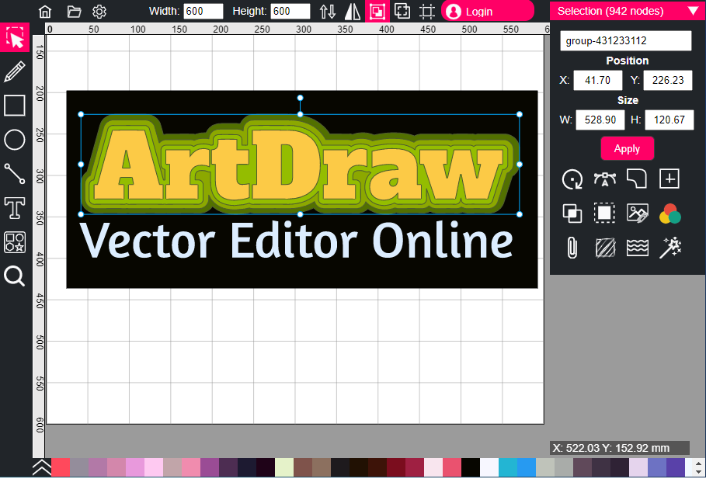
Task: Apply the magic wand effect icon
Action: tap(669, 247)
